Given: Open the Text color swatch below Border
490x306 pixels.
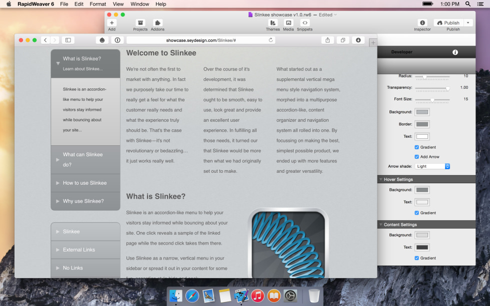Looking at the screenshot, I should point(422,136).
